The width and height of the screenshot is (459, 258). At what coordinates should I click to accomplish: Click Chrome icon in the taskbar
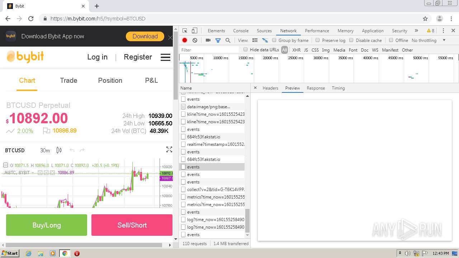(x=65, y=253)
